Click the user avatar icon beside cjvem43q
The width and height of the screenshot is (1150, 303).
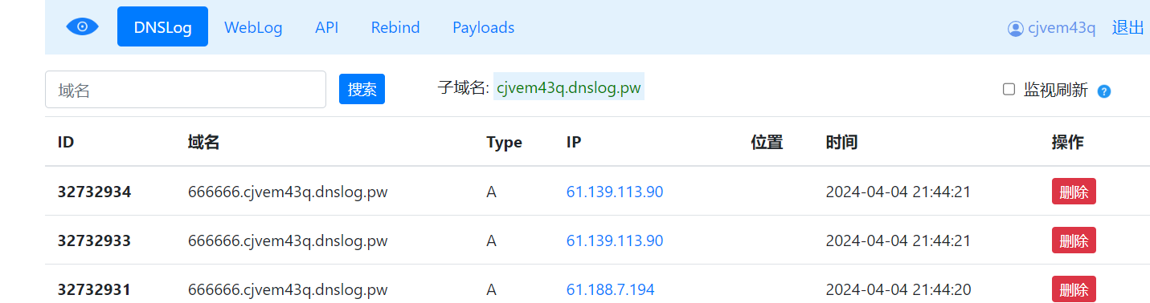[x=1015, y=28]
